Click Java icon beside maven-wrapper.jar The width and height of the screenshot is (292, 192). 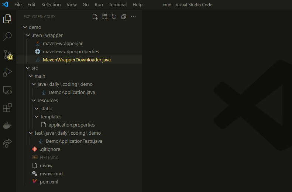[38, 44]
